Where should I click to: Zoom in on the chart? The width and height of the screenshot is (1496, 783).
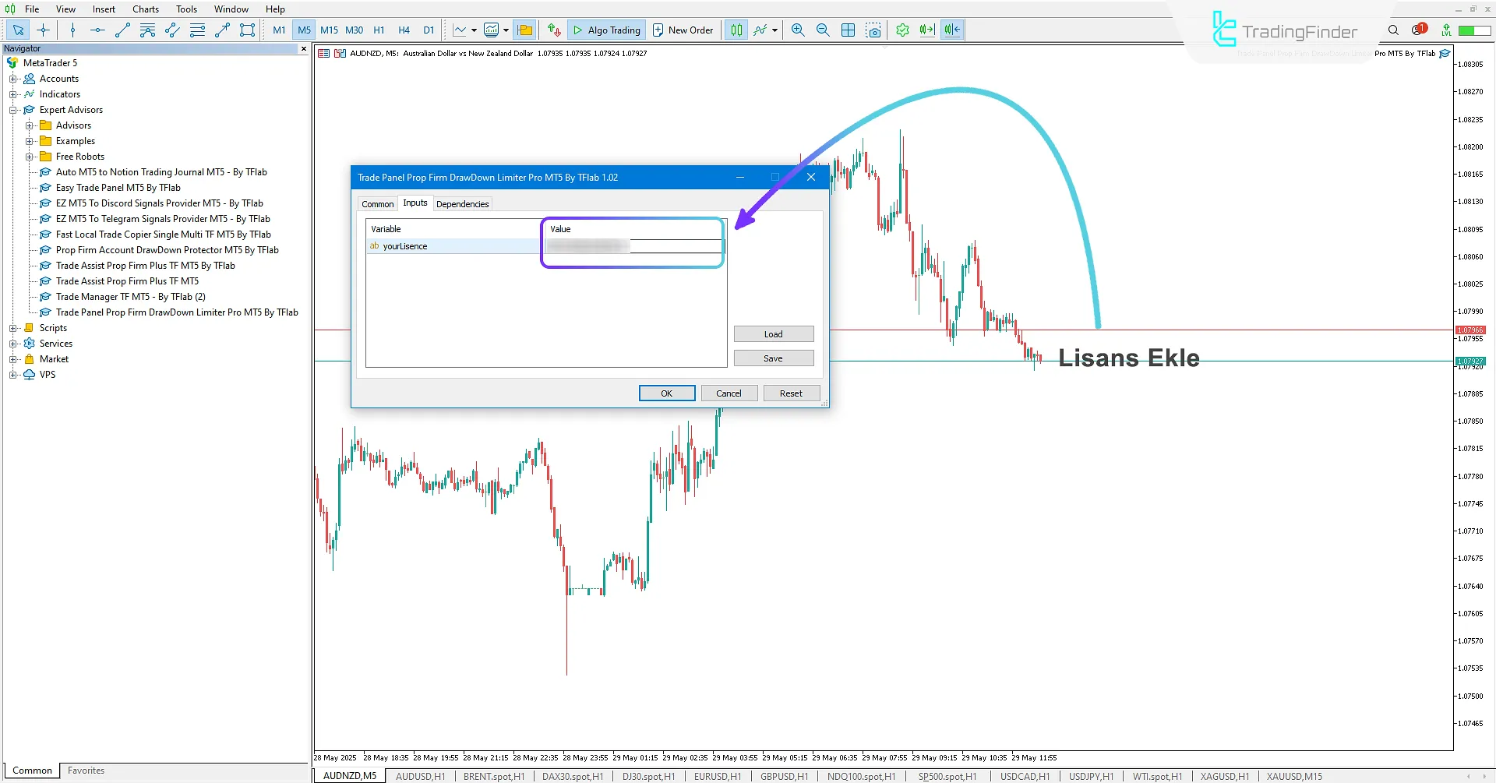798,30
